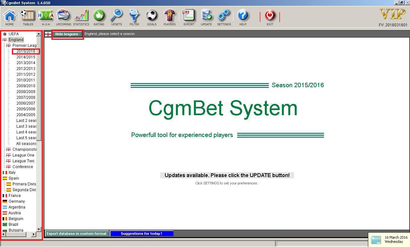The image size is (410, 247).
Task: Select Brazil in the country list
Action: [x=13, y=225]
